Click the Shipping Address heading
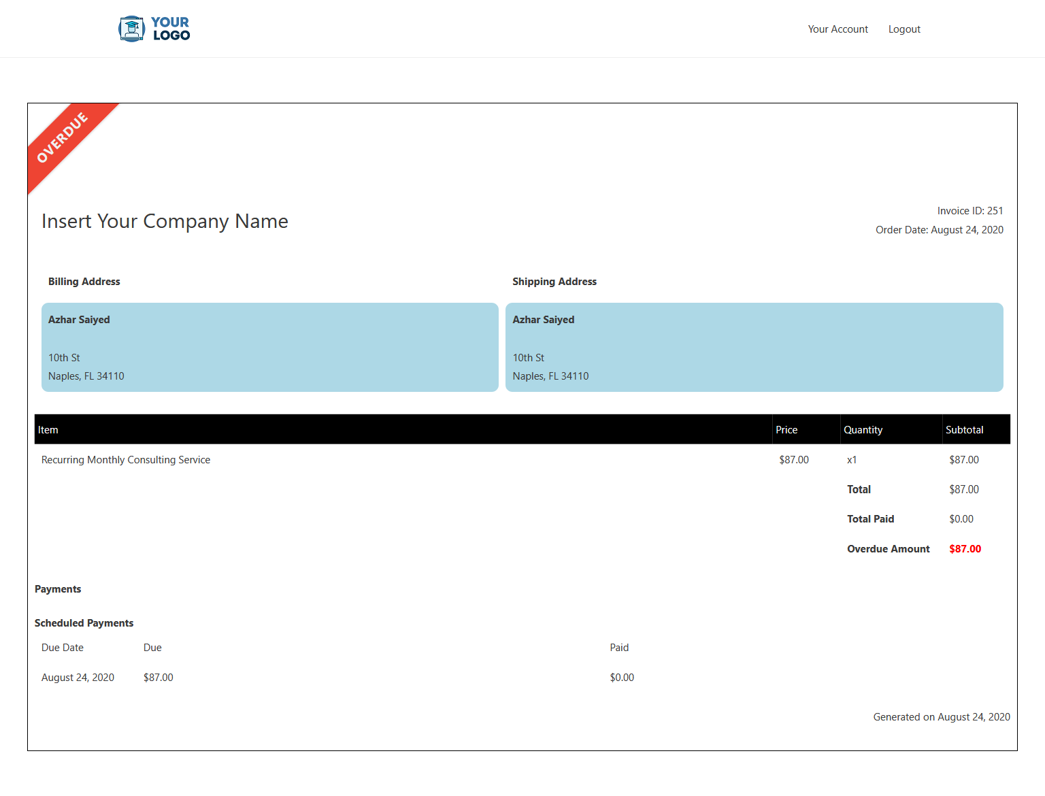The height and width of the screenshot is (796, 1045). tap(554, 282)
